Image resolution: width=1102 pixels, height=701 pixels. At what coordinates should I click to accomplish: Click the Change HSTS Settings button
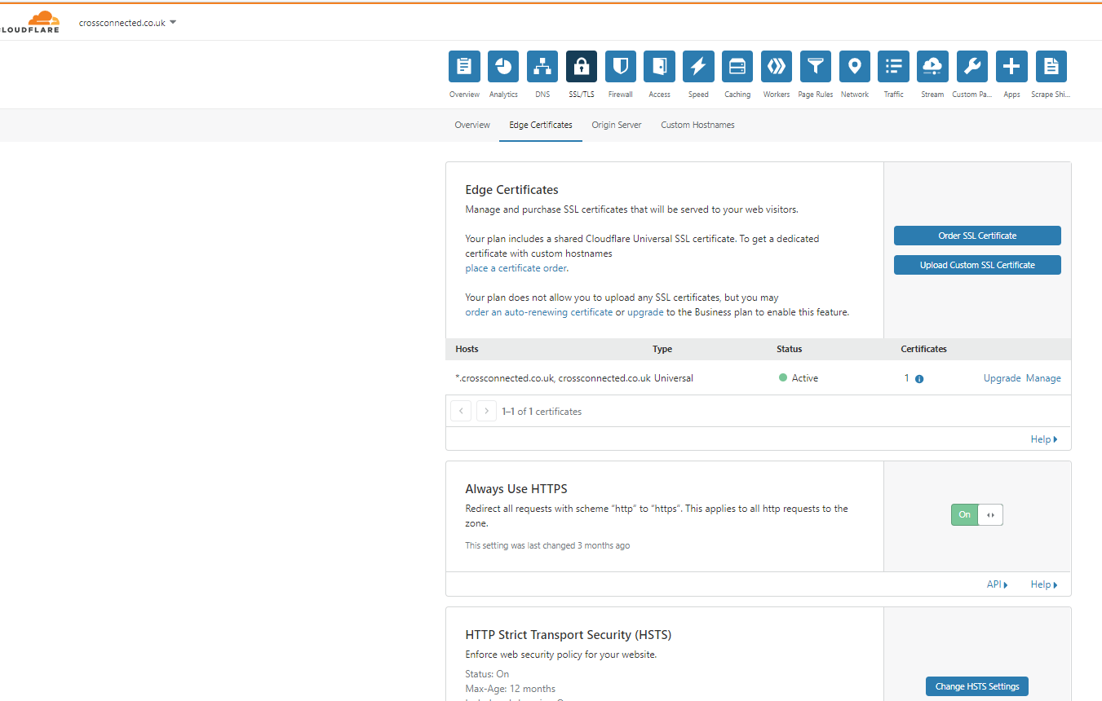(x=977, y=686)
